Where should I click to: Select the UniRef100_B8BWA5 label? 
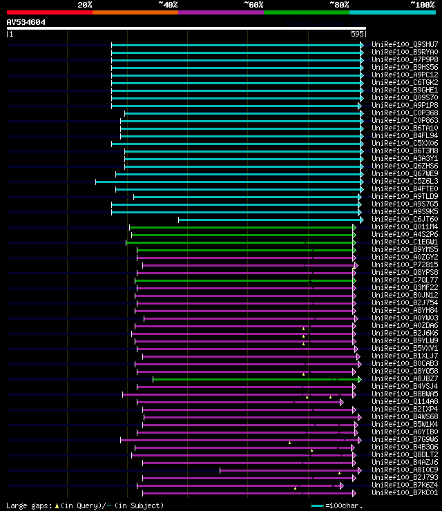point(405,394)
